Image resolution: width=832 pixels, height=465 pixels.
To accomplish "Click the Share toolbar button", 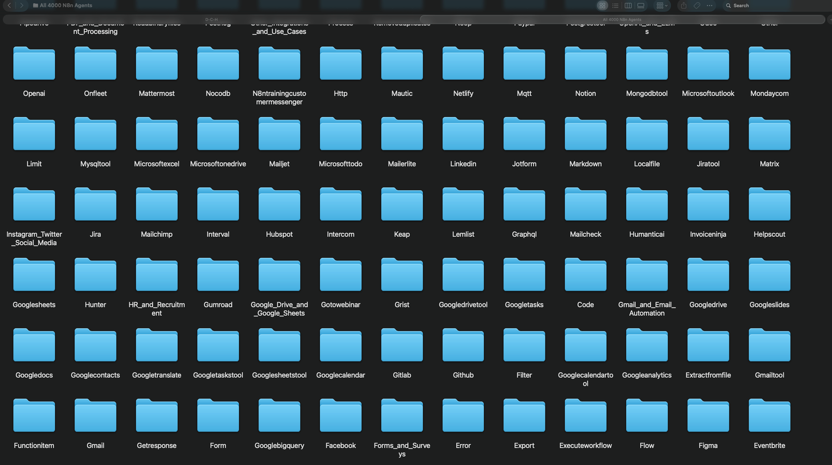I will [684, 5].
